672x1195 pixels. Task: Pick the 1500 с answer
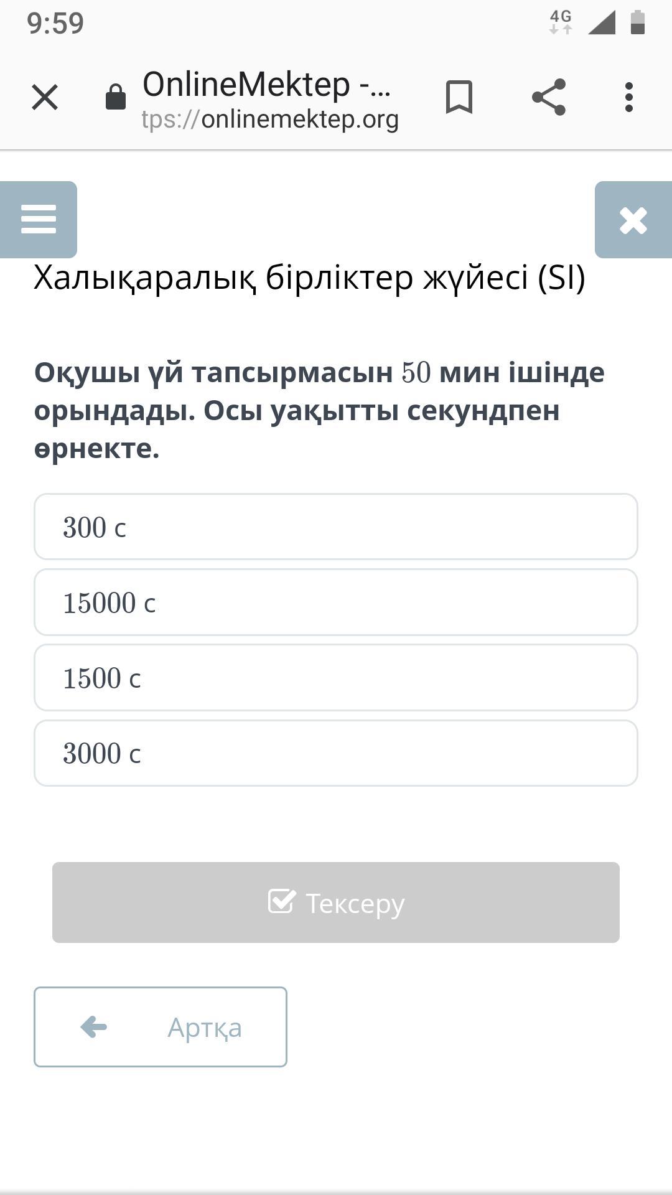click(336, 678)
